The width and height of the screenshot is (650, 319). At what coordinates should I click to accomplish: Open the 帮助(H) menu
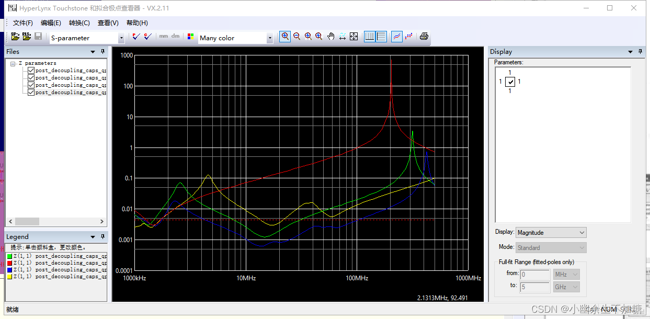point(137,23)
